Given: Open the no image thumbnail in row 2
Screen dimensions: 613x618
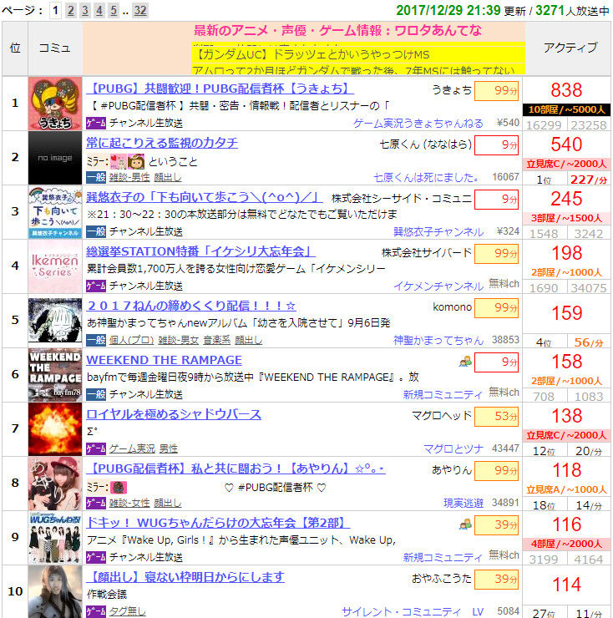Looking at the screenshot, I should (55, 158).
